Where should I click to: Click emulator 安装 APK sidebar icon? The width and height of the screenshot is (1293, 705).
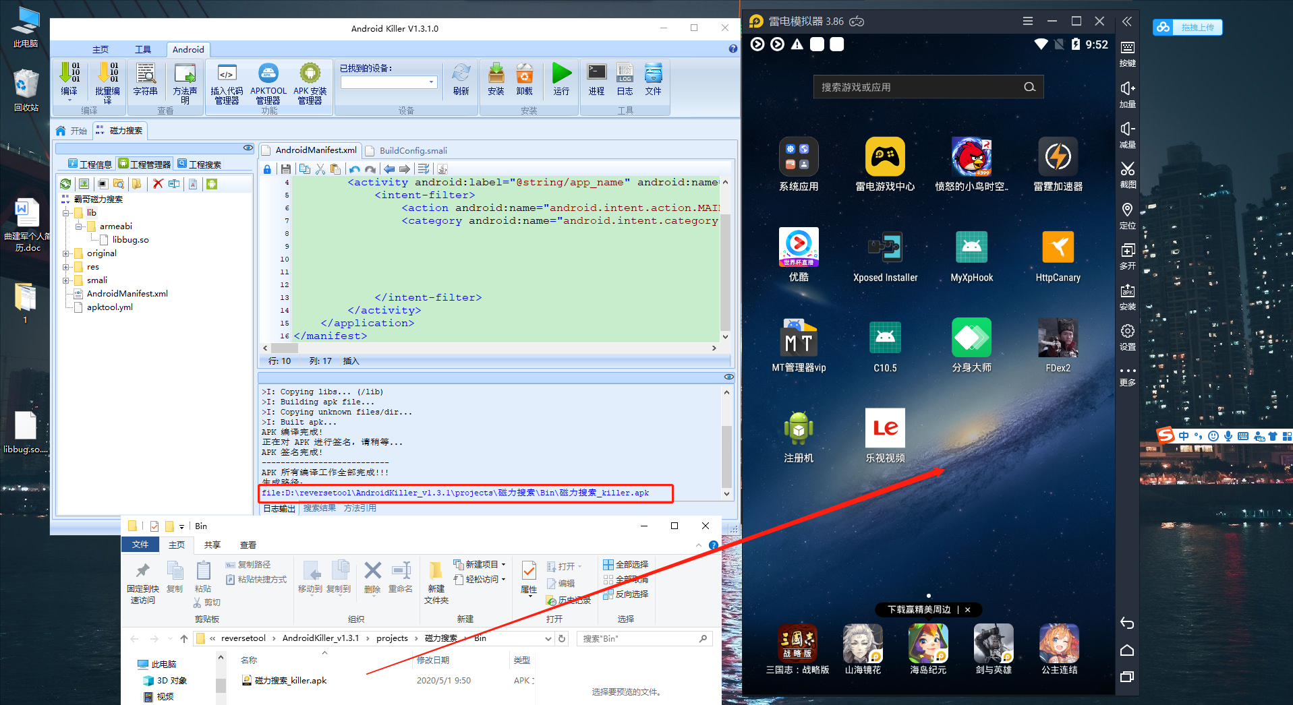(1128, 297)
